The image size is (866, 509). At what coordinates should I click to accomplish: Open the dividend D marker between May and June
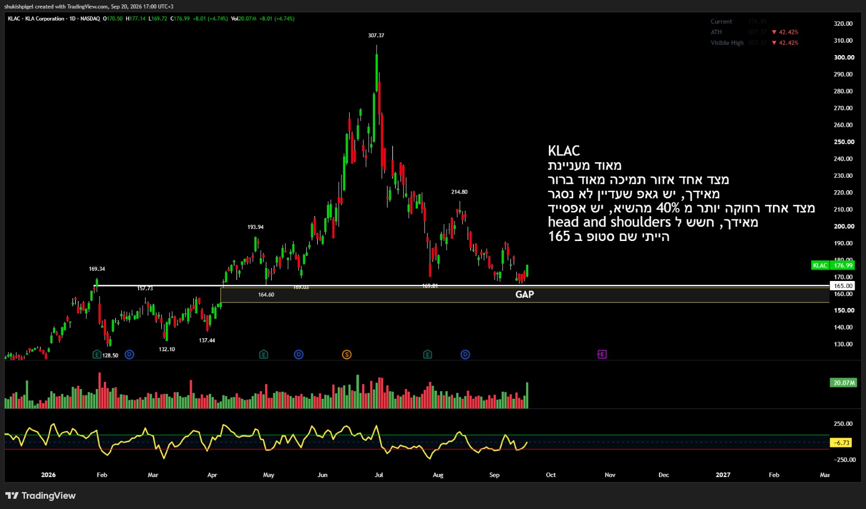click(299, 354)
